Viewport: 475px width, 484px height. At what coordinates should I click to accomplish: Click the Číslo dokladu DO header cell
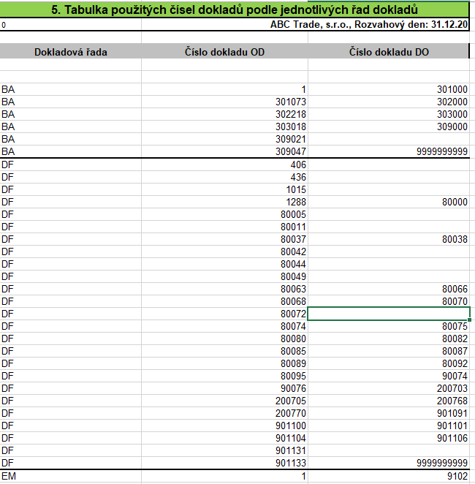click(x=387, y=52)
